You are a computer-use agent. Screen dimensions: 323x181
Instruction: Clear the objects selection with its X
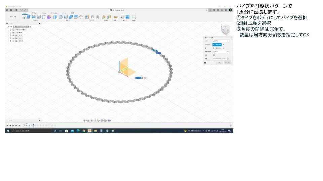223,45
